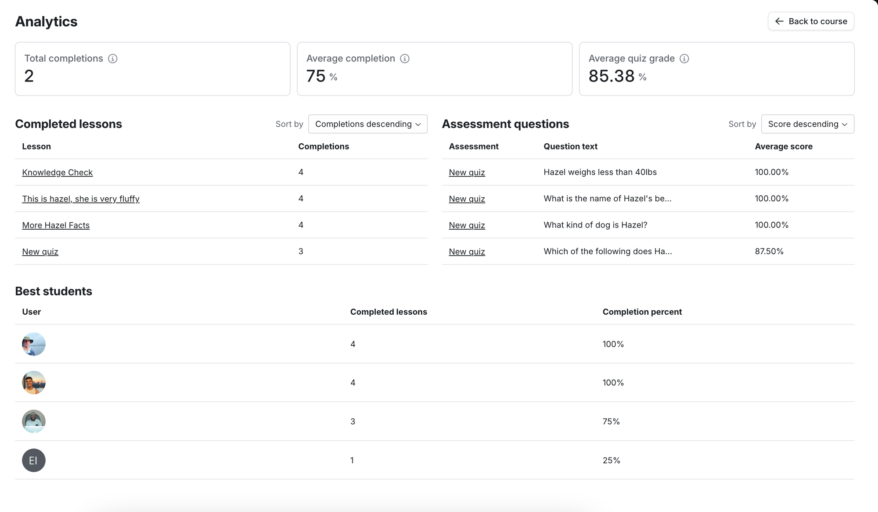Click the Back to course button

tap(811, 21)
